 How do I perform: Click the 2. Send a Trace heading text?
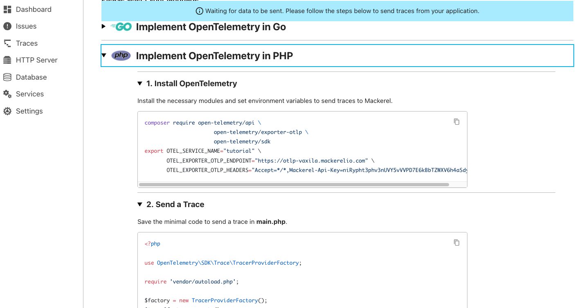point(175,205)
